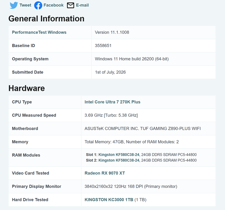Open the E-mail share link
This screenshot has height=210, width=225.
coord(82,5)
